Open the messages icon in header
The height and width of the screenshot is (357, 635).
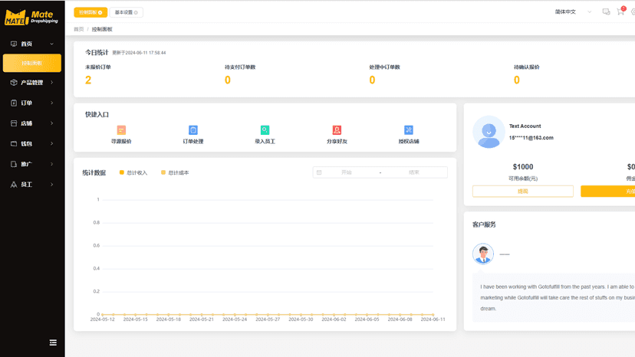606,11
